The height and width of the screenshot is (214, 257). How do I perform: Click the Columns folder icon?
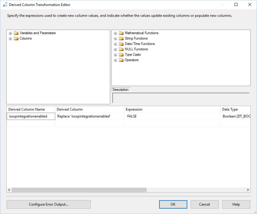16,39
